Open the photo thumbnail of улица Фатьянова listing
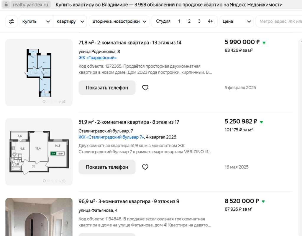Screen dimensions: 302x236 pyautogui.click(x=39, y=217)
